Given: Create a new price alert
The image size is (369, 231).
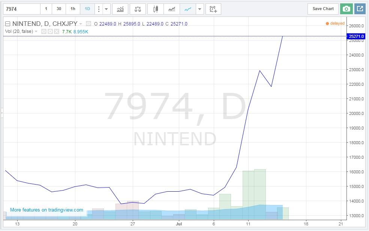Looking at the screenshot, I should click(213, 9).
